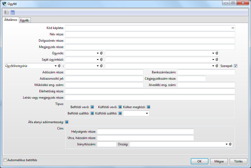Expand the Ügynök name dropdown
Image resolution: width=251 pixels, height=168 pixels.
(213, 53)
